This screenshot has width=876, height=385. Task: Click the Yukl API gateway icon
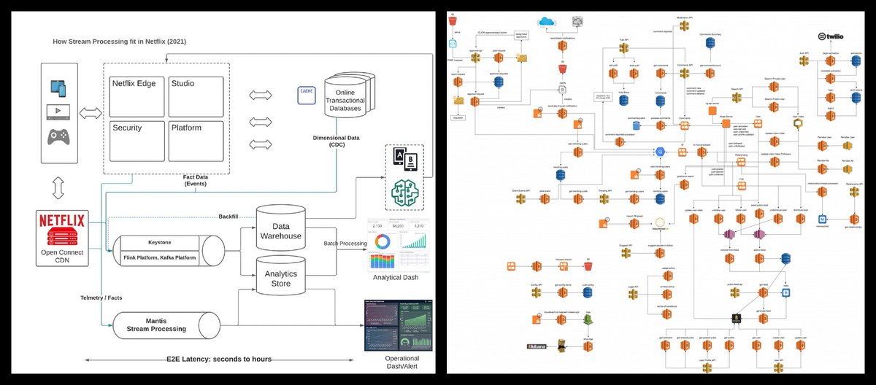pos(623,47)
